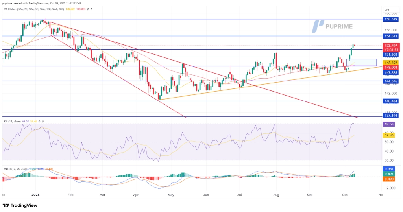Click the purple RSI value 69.53 tag

(x=390, y=124)
